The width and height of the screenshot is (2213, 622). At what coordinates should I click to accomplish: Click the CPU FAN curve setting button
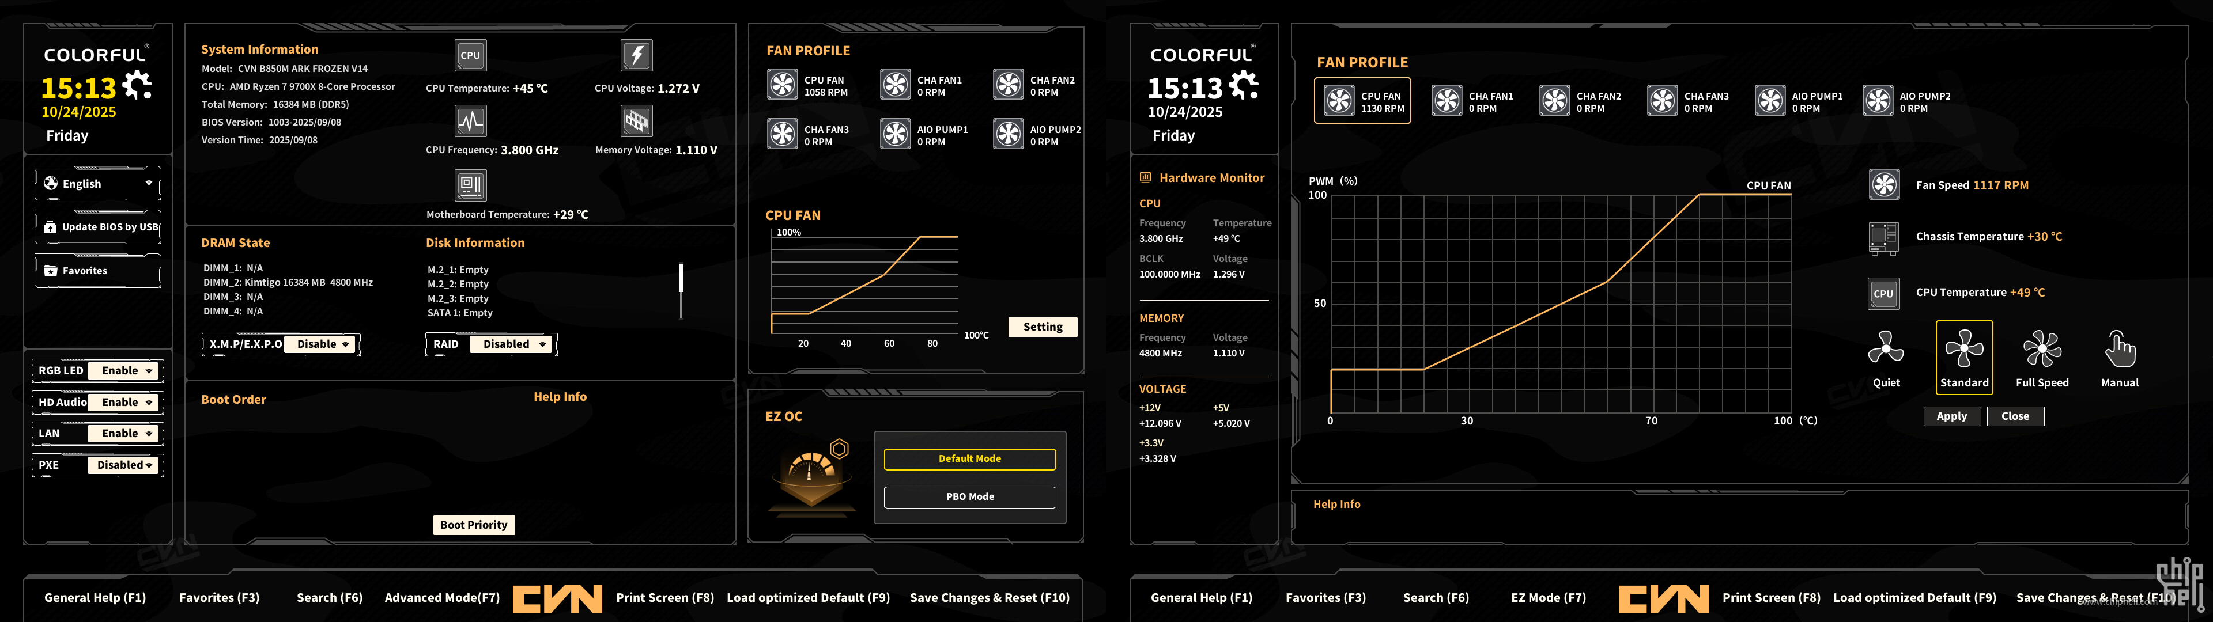[1042, 327]
